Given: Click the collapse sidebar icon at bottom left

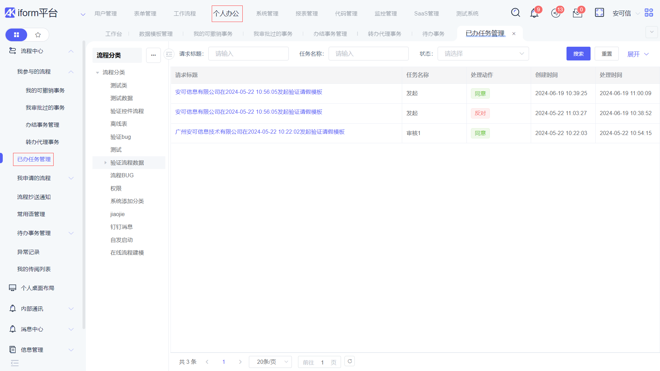Looking at the screenshot, I should point(15,363).
